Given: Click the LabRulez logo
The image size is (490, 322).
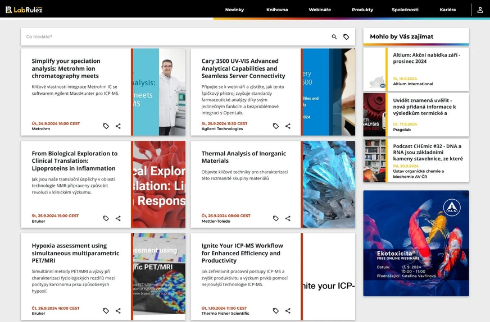Looking at the screenshot, I should point(24,10).
